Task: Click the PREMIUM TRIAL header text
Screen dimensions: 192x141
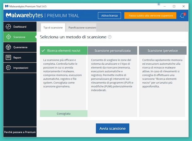Action: click(63, 16)
